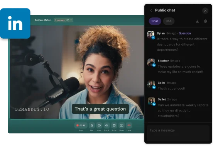213x147 pixels.
Task: Click the Galiet name label
Action: (162, 99)
